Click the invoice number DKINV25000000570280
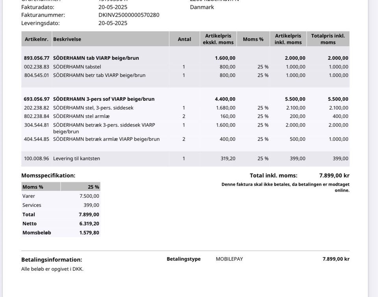 click(x=129, y=15)
